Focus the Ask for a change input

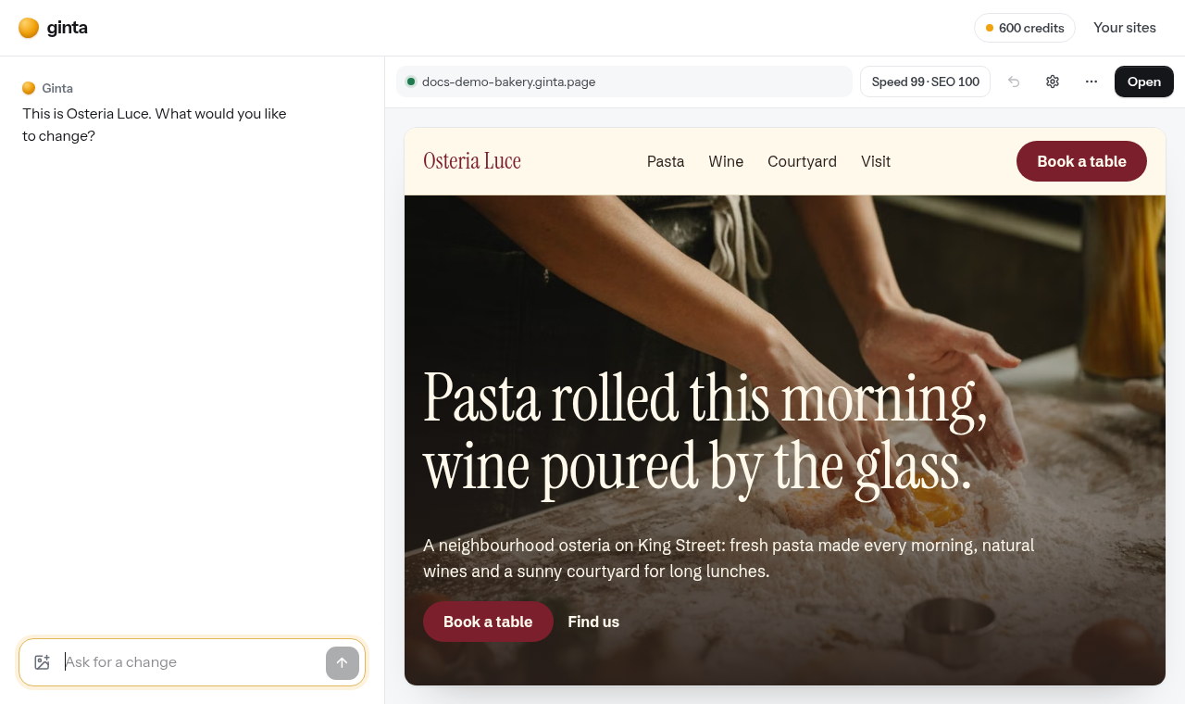click(x=192, y=662)
